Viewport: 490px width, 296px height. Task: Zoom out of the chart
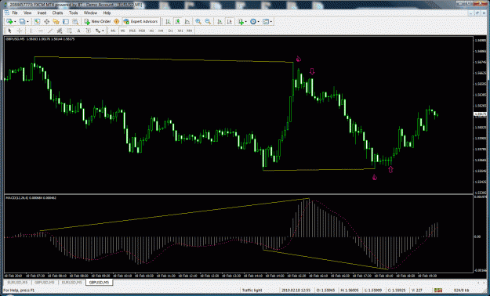tap(208, 22)
